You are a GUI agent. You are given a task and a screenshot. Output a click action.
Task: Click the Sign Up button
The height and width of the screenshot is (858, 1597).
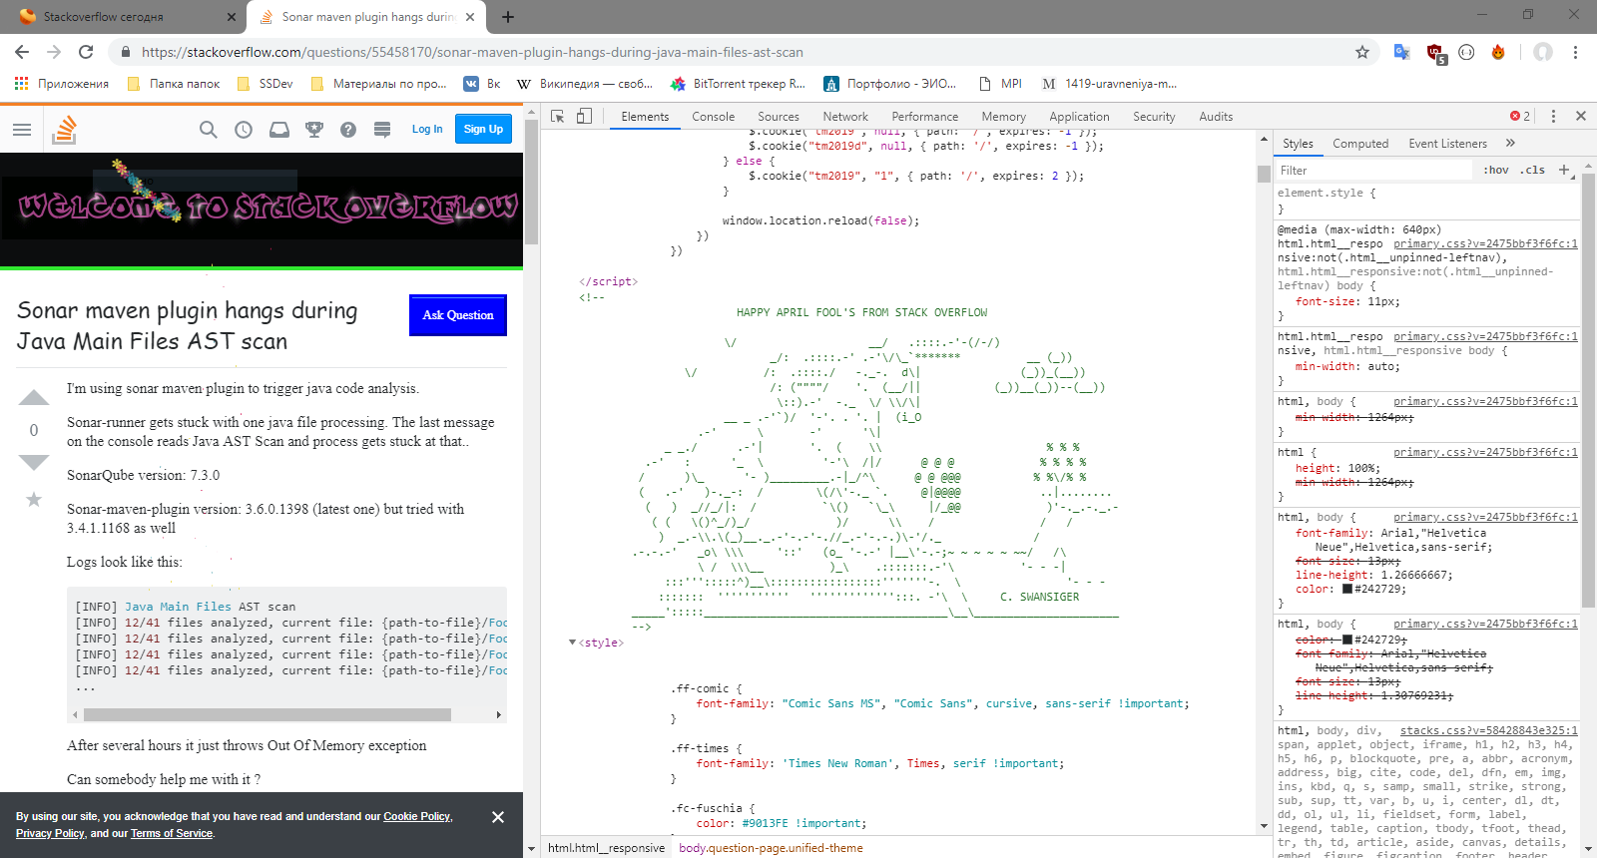click(x=483, y=129)
